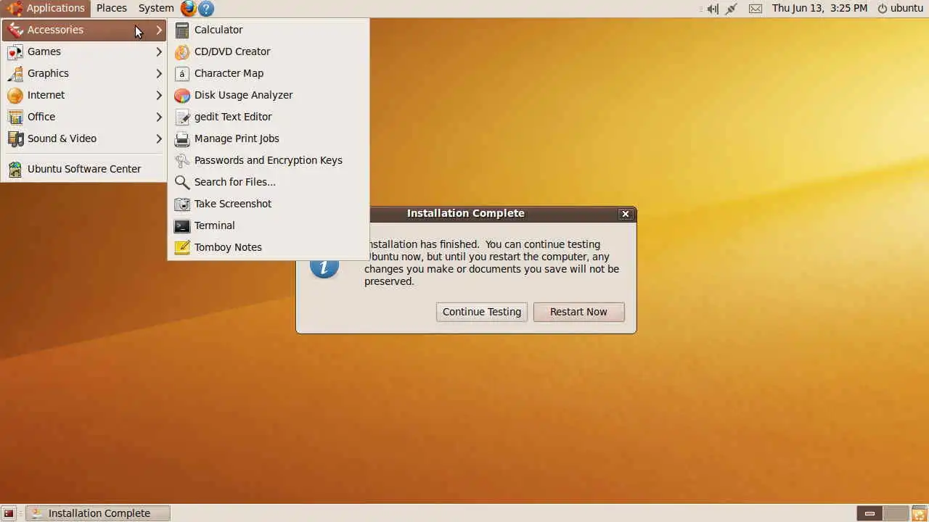Choose Disk Usage Analyzer entry
929x522 pixels.
(269, 95)
